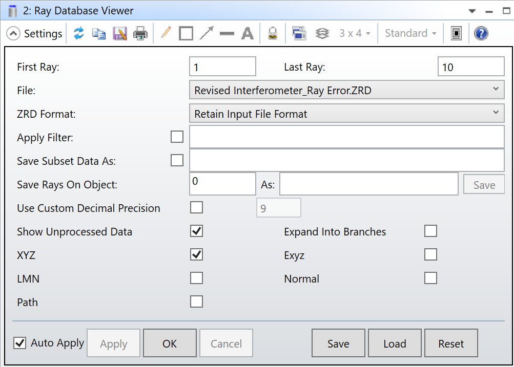This screenshot has width=514, height=367.
Task: Click the Apply Filter text field
Action: coord(346,137)
